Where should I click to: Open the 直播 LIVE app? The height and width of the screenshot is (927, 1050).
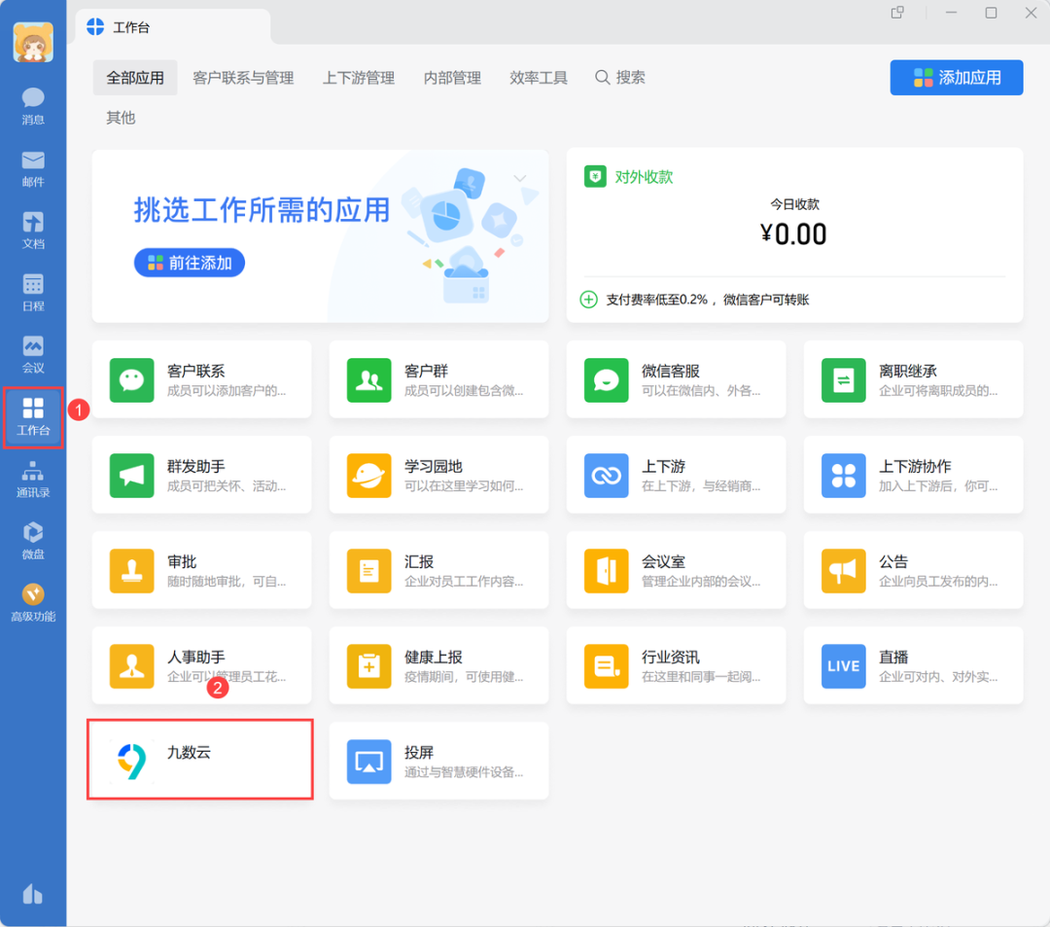[913, 665]
